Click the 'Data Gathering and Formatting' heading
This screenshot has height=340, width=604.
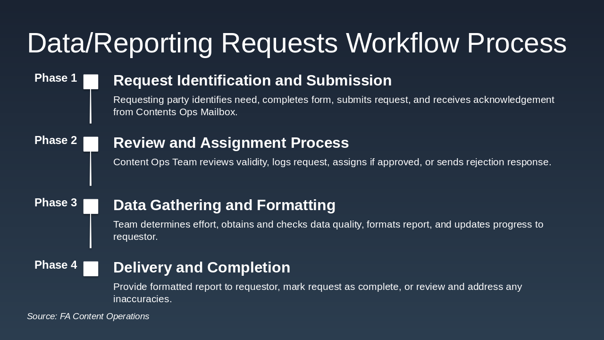[x=224, y=205]
